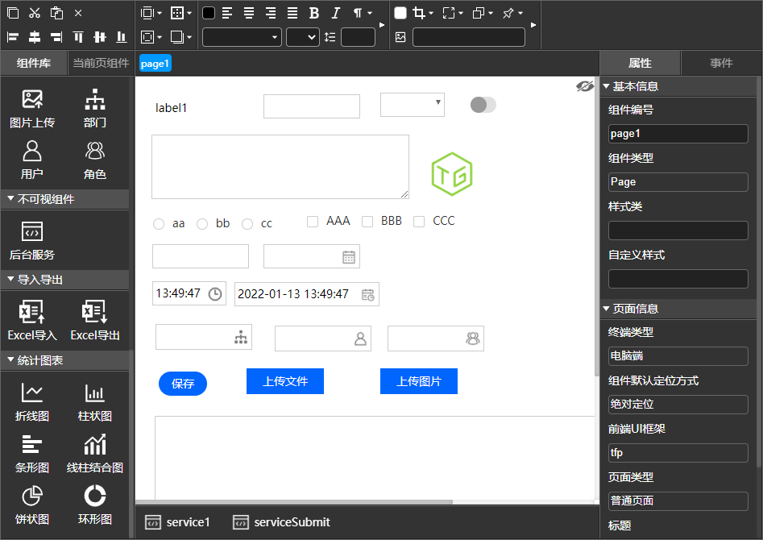Toggle italic text formatting
763x540 pixels.
336,13
